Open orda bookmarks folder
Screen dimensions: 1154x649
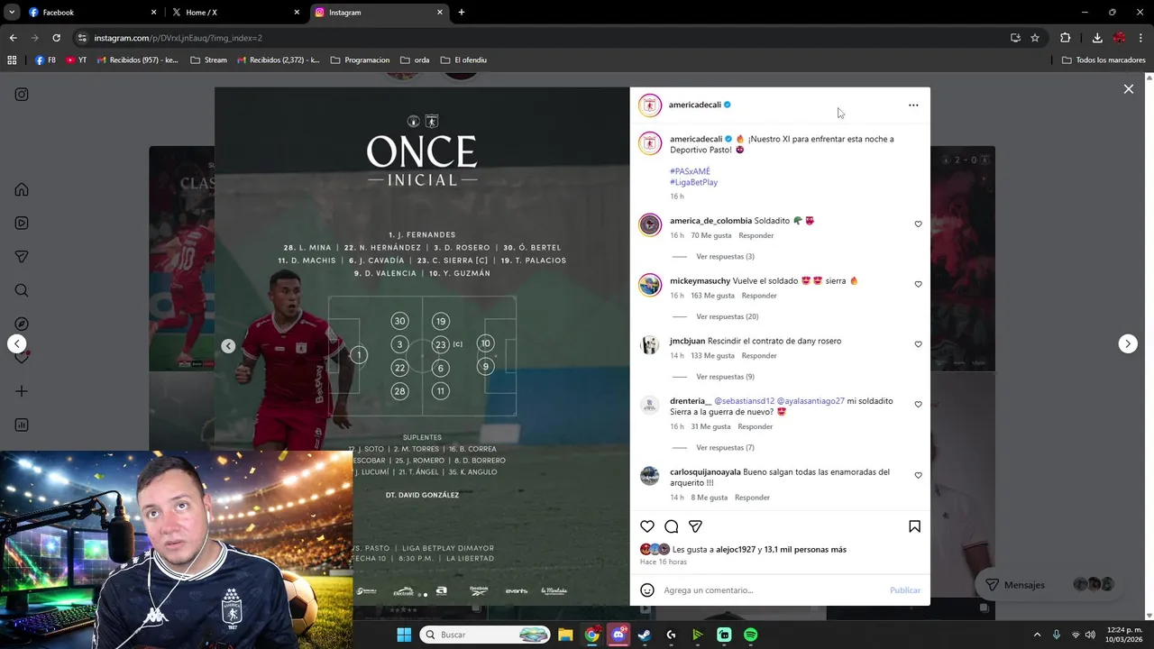(415, 60)
